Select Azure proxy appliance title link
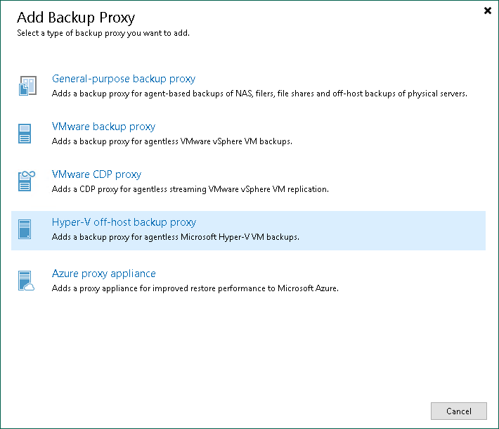Screen dimensions: 499x429 [103, 274]
